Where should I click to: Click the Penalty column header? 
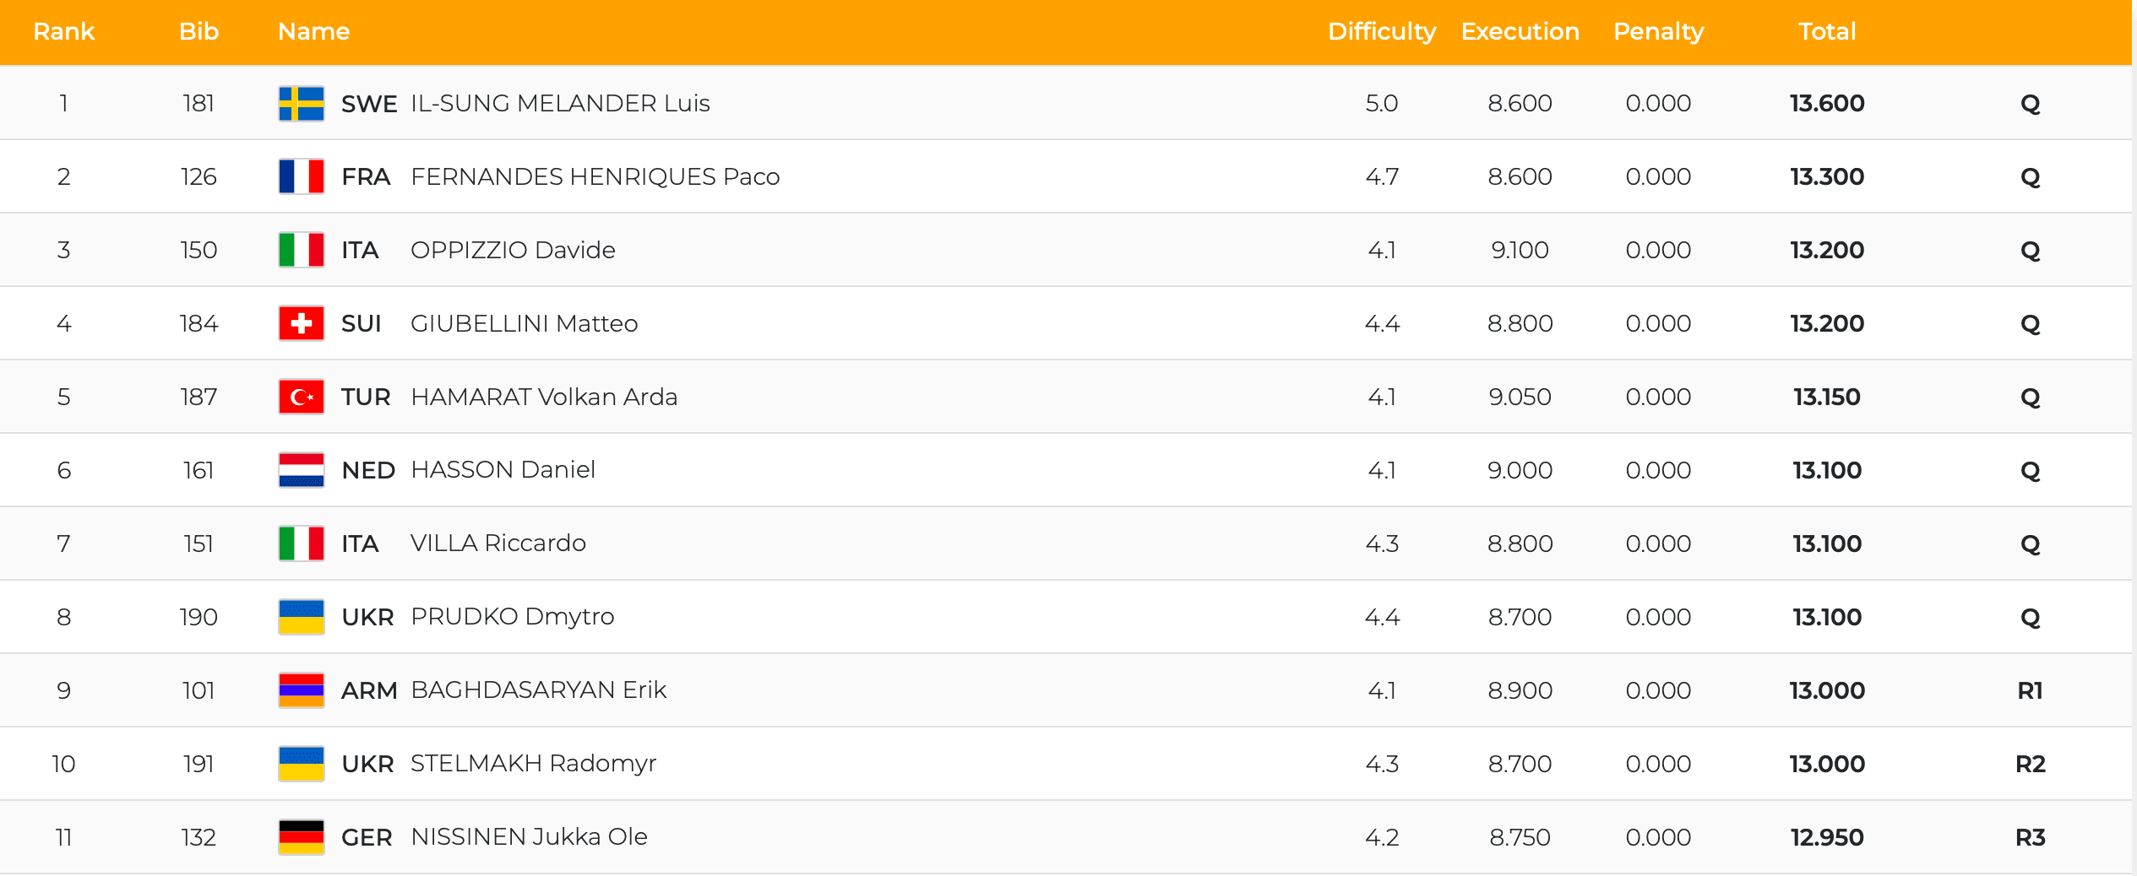(1658, 32)
